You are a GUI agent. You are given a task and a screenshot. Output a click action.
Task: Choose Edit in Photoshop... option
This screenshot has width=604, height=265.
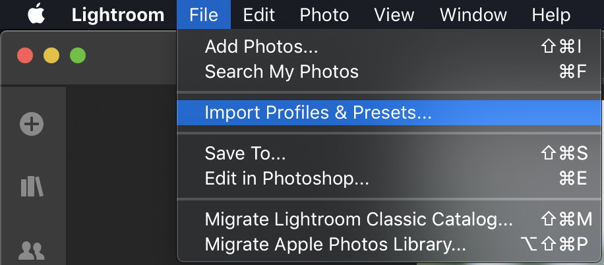286,178
